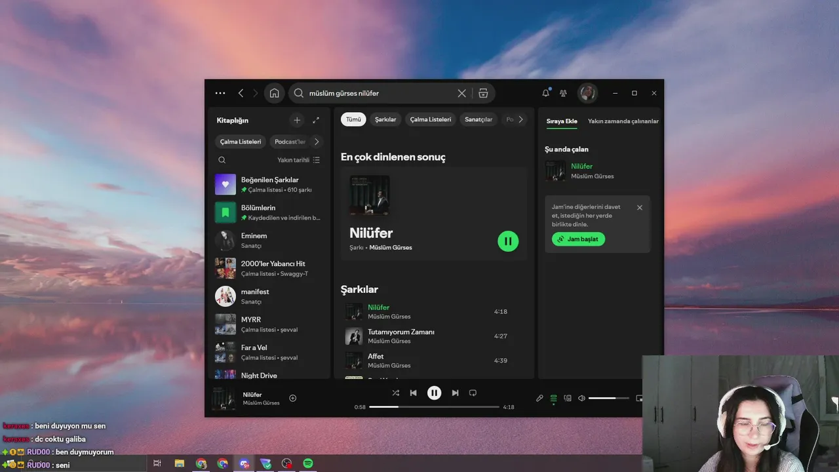This screenshot has width=839, height=472.
Task: Open miniplayer icon in player bar
Action: 639,398
